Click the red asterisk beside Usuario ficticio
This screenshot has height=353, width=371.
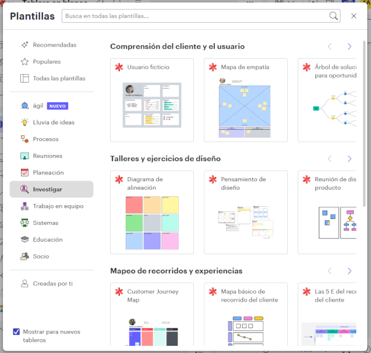[119, 67]
